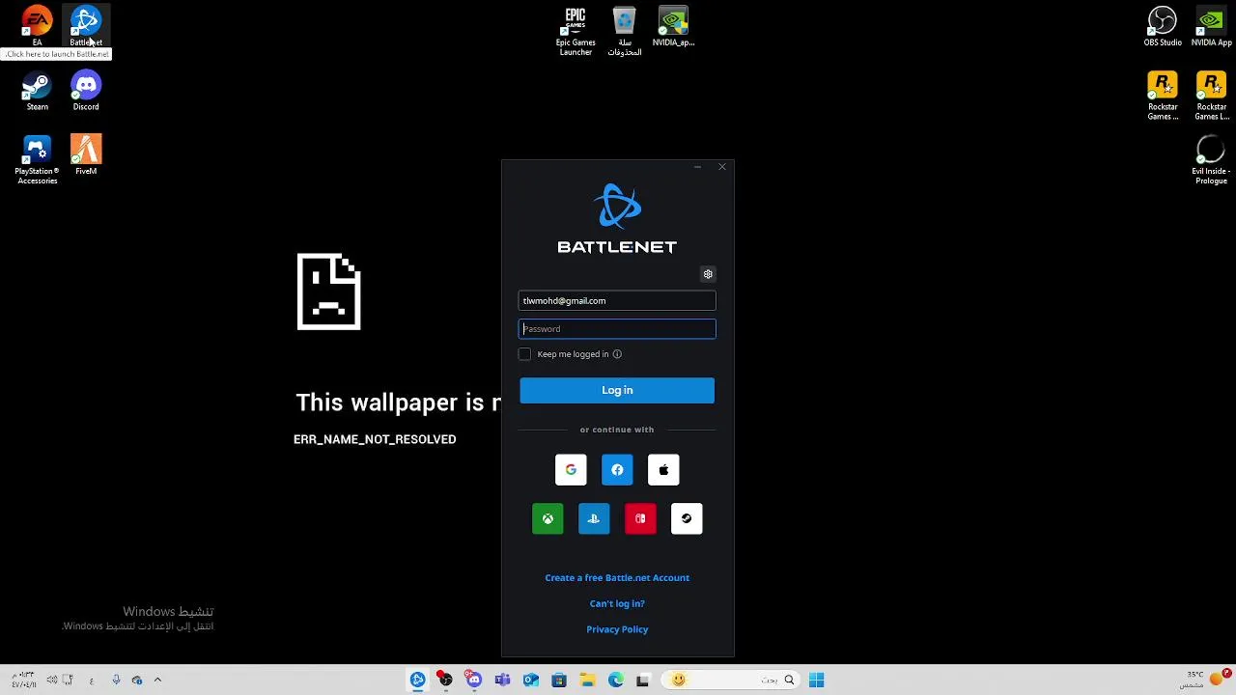Click the email field showing tlwmohd@gmail.com
This screenshot has width=1236, height=695.
tap(617, 301)
